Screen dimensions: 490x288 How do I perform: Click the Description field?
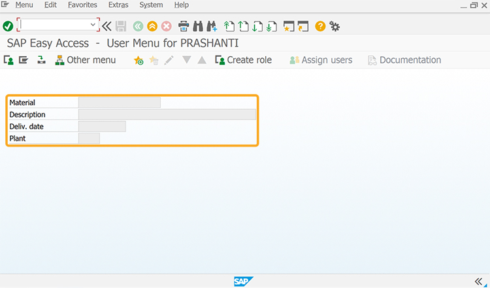coord(167,114)
